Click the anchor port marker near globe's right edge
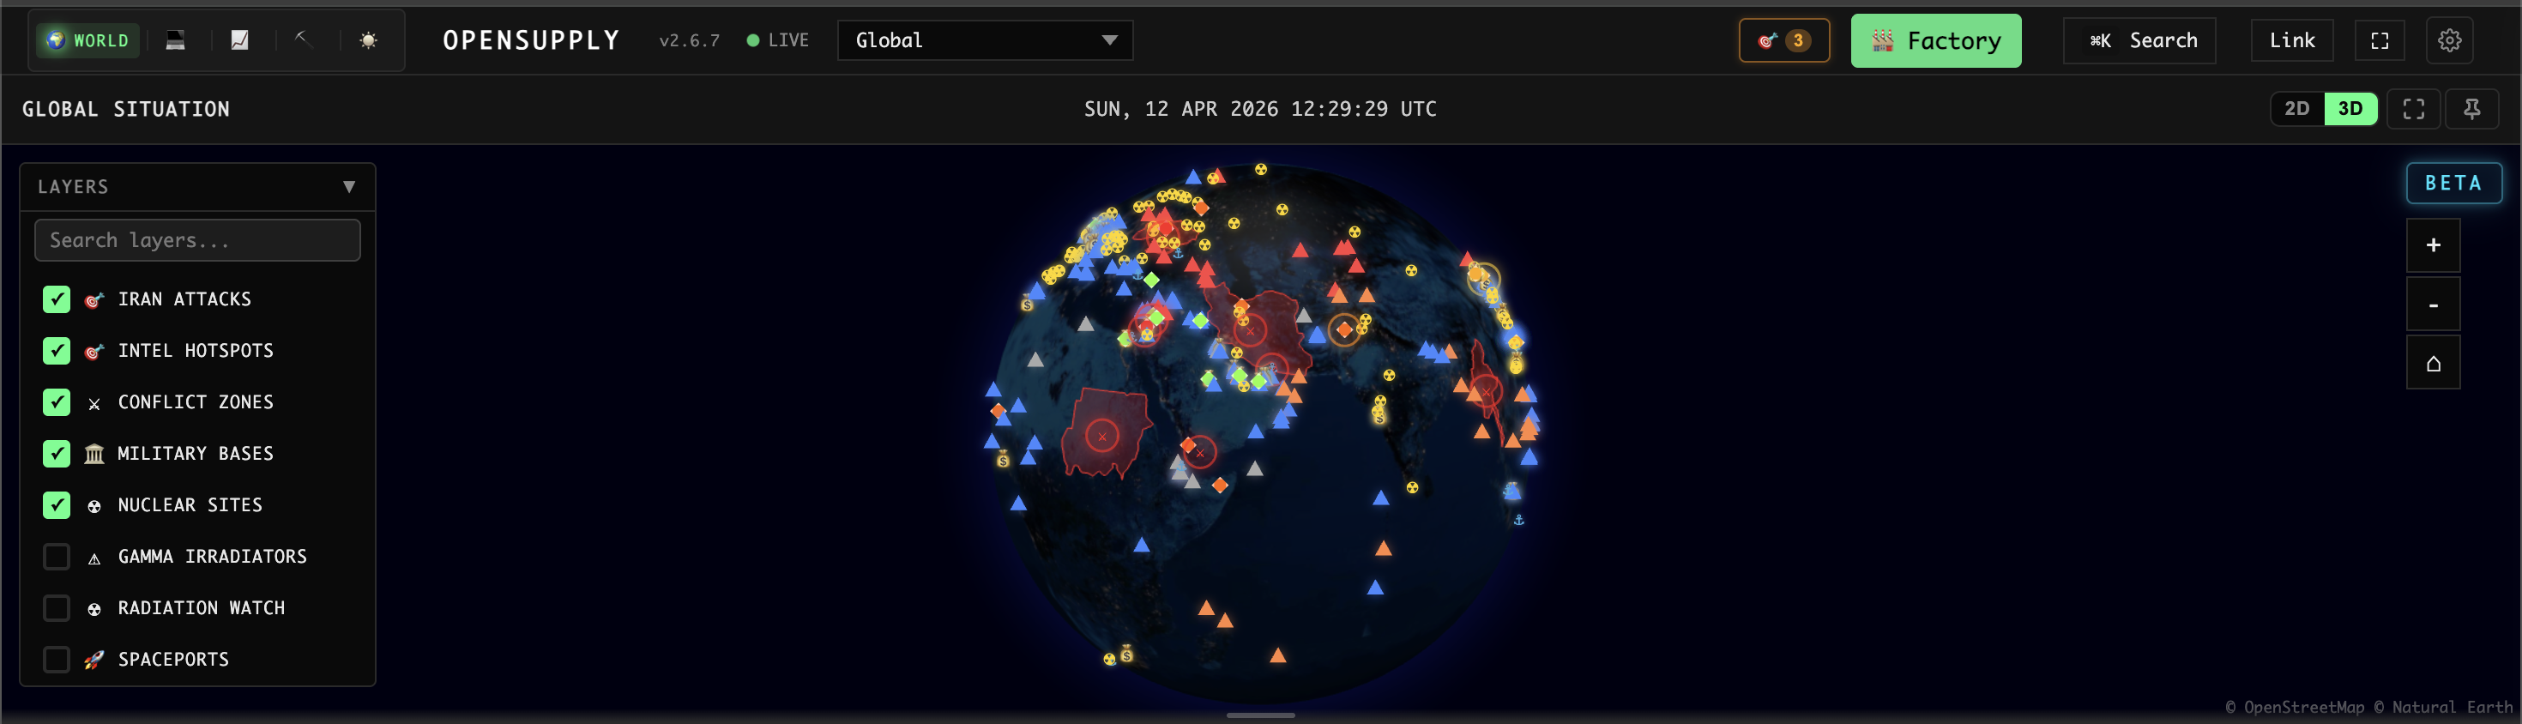 tap(1518, 520)
